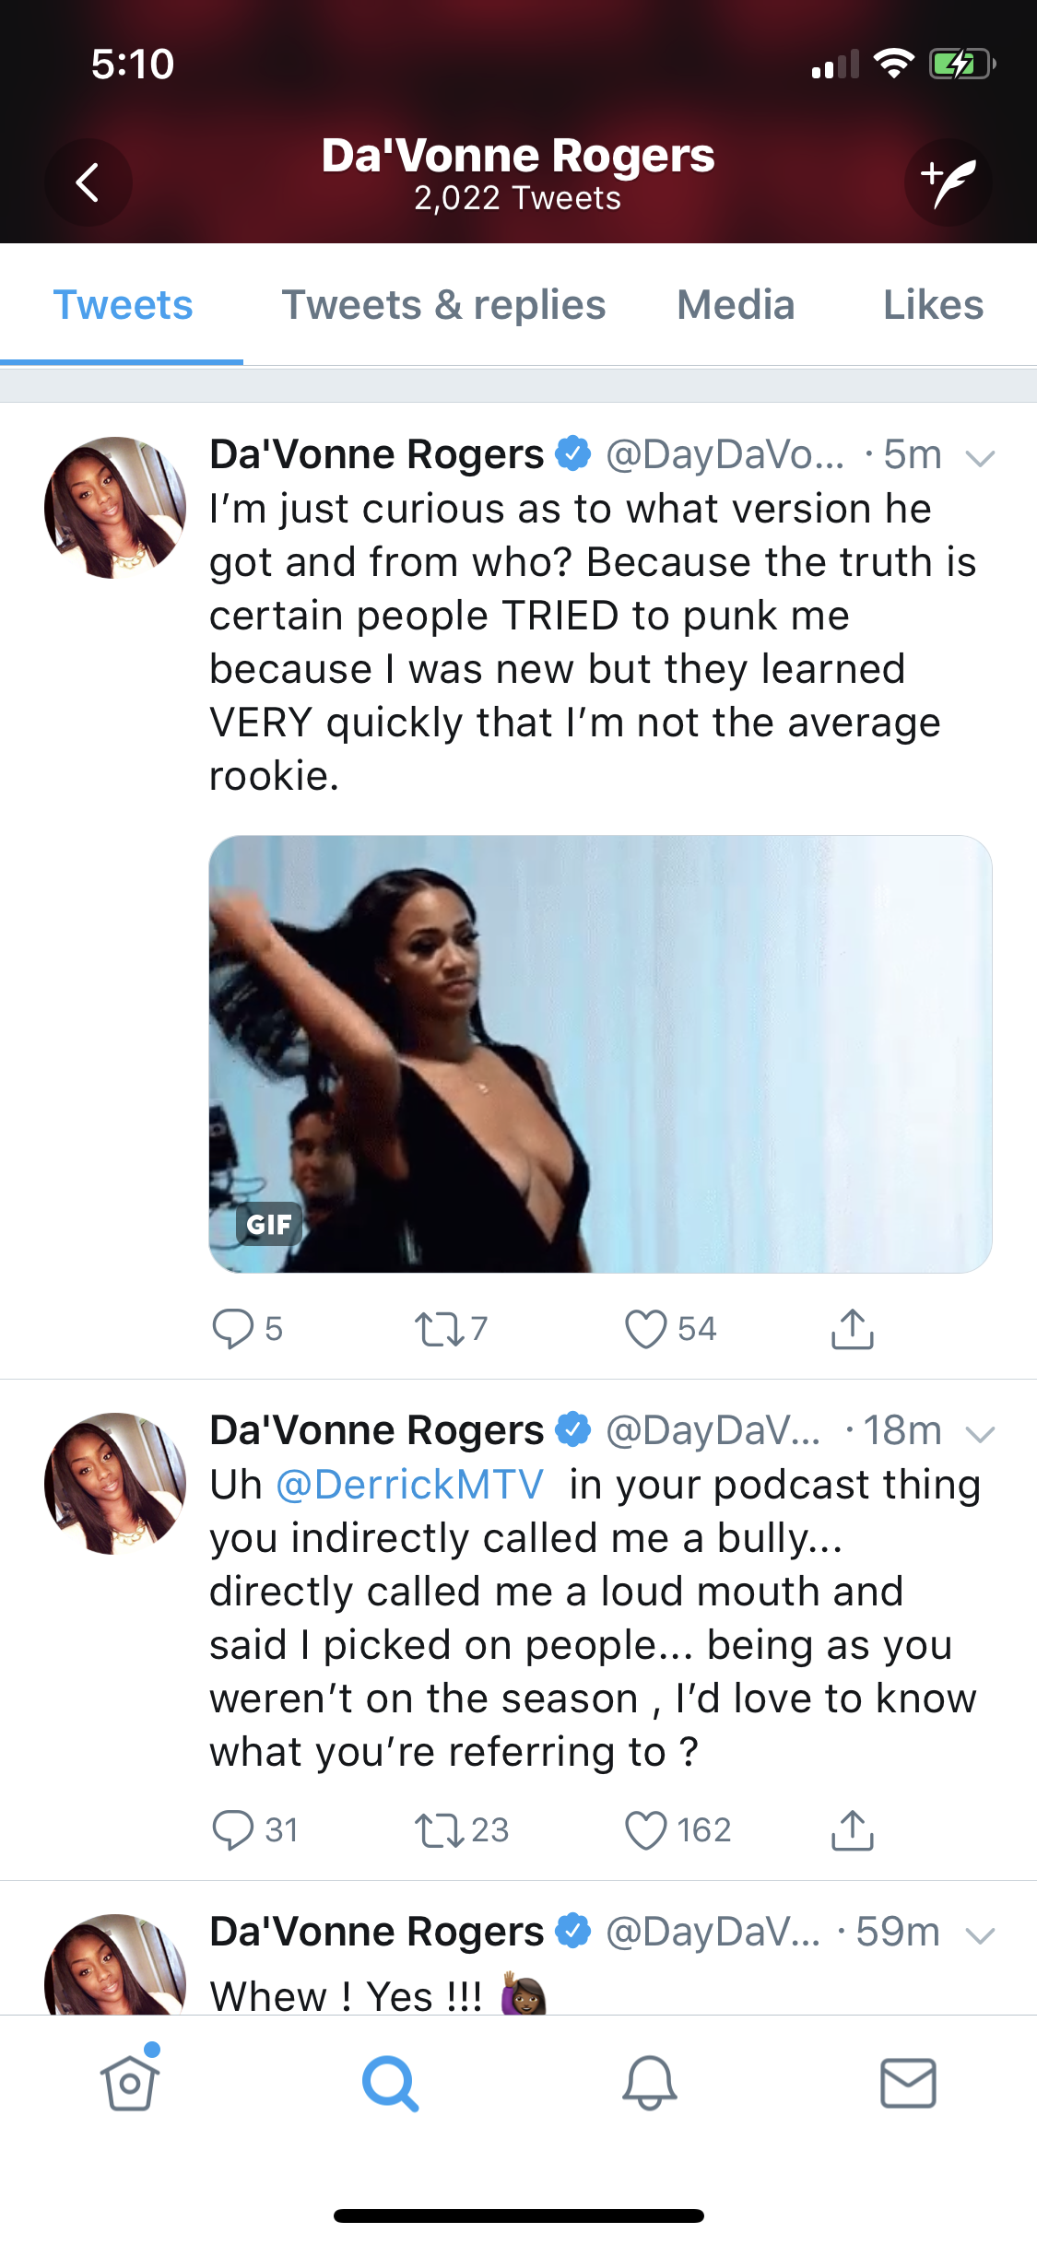Like the tweet that has 54 likes
This screenshot has height=2245, width=1037.
pyautogui.click(x=670, y=1329)
